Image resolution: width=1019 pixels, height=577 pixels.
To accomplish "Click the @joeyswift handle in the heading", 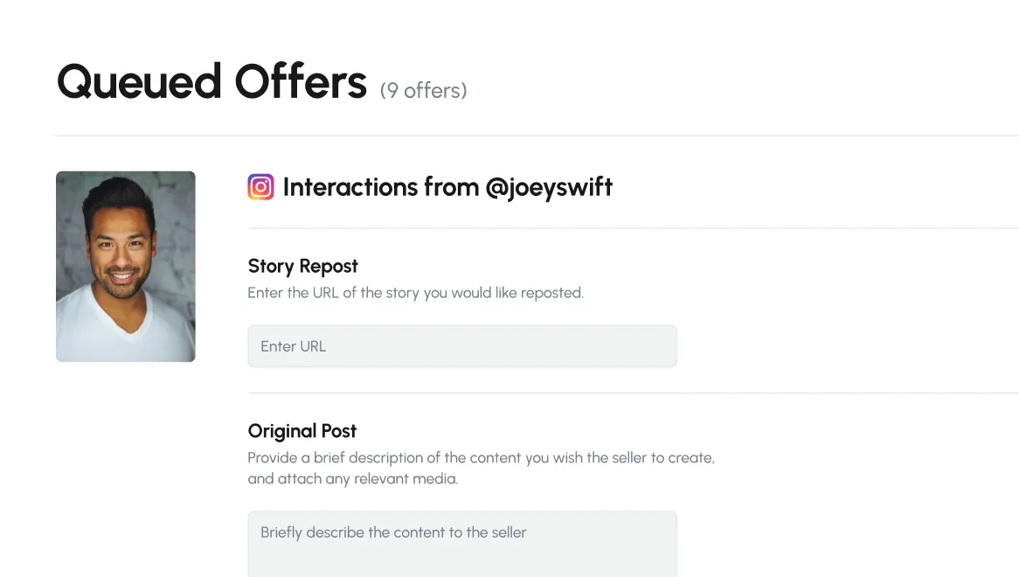I will pyautogui.click(x=548, y=187).
